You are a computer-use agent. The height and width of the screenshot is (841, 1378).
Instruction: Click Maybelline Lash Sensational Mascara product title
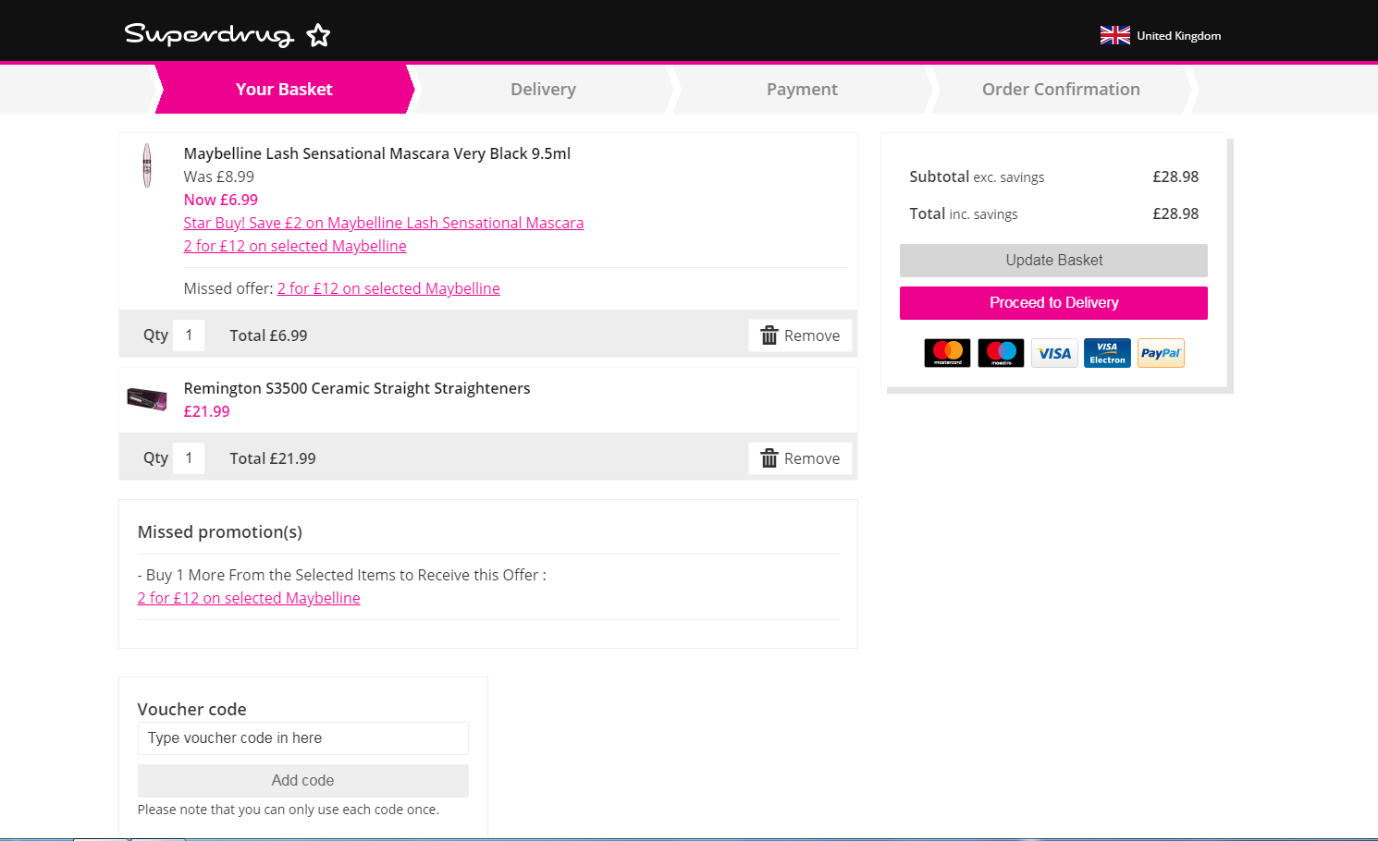click(x=377, y=153)
